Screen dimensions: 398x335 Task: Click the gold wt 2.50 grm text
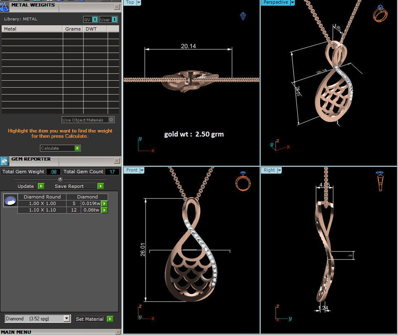pyautogui.click(x=194, y=134)
